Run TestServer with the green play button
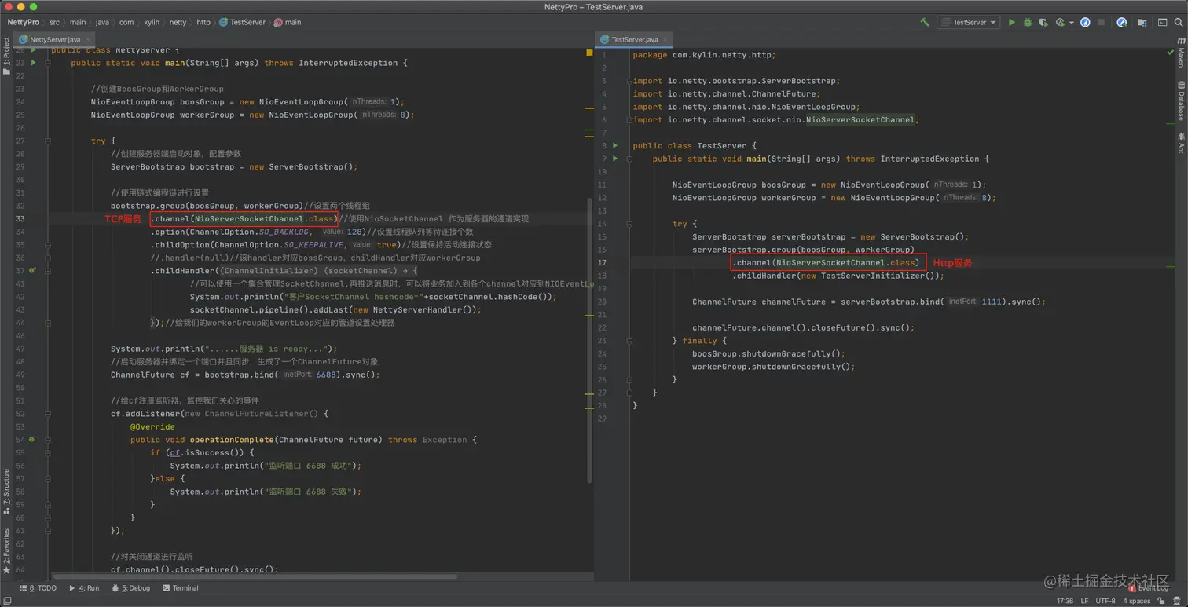 coord(1011,23)
